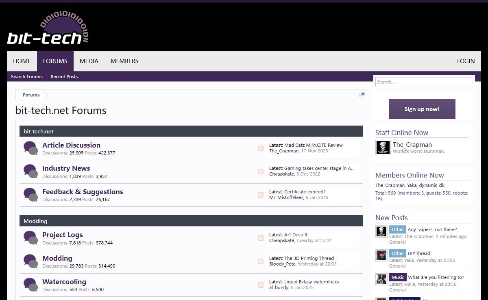Click Feedback & Suggestions forum bubble icon
Image resolution: width=488 pixels, height=300 pixels.
30,195
